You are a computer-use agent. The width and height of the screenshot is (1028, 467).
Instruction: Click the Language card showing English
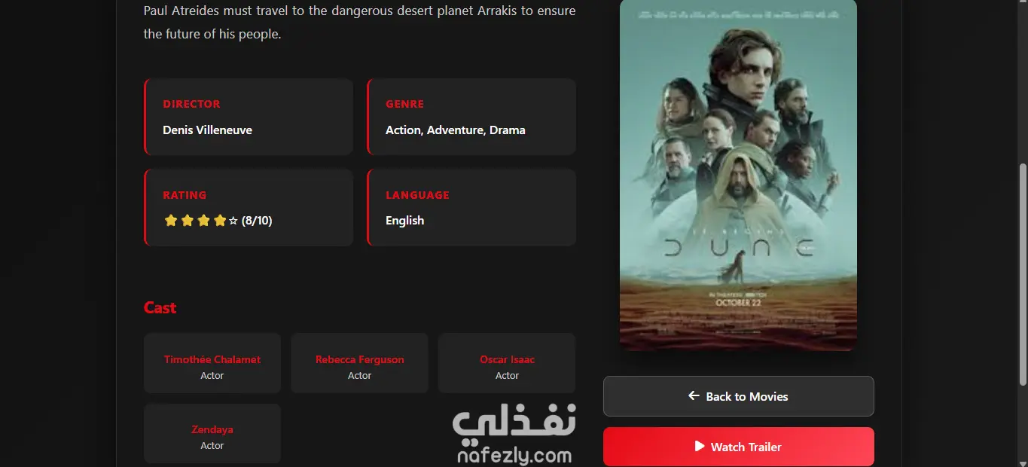click(471, 207)
